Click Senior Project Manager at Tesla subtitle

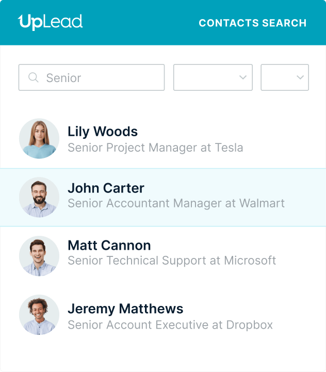coord(155,148)
